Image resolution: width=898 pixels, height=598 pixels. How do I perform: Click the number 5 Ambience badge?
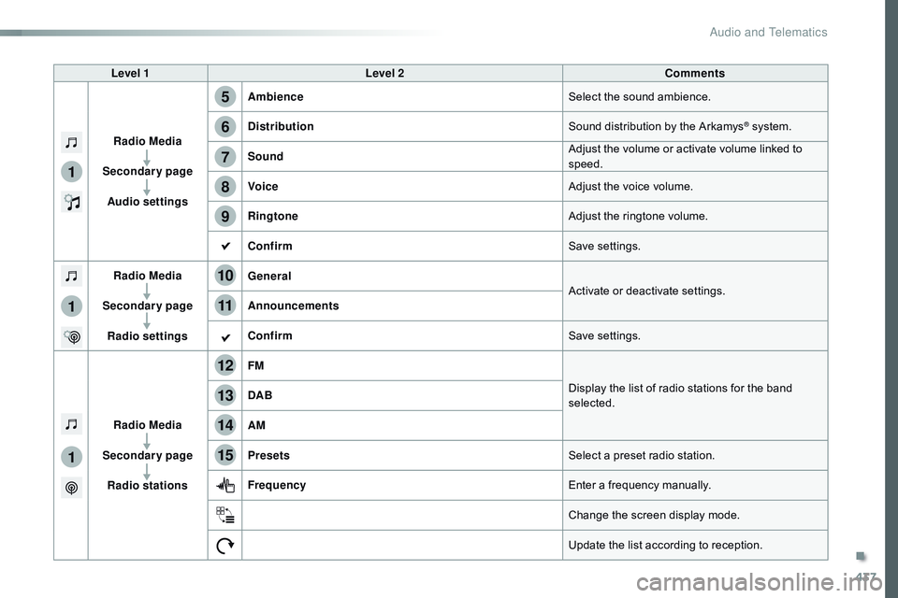(x=225, y=97)
